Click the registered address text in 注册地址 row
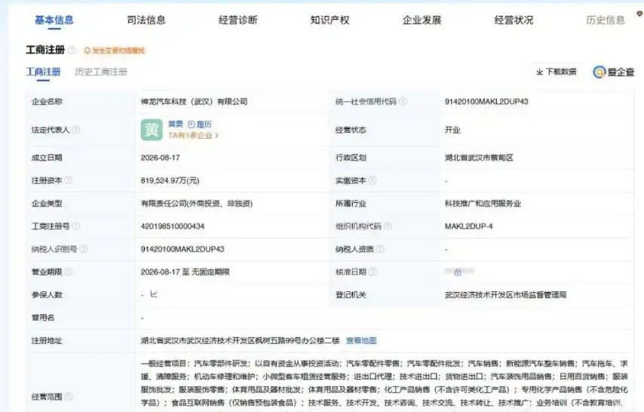The height and width of the screenshot is (412, 644). point(241,340)
